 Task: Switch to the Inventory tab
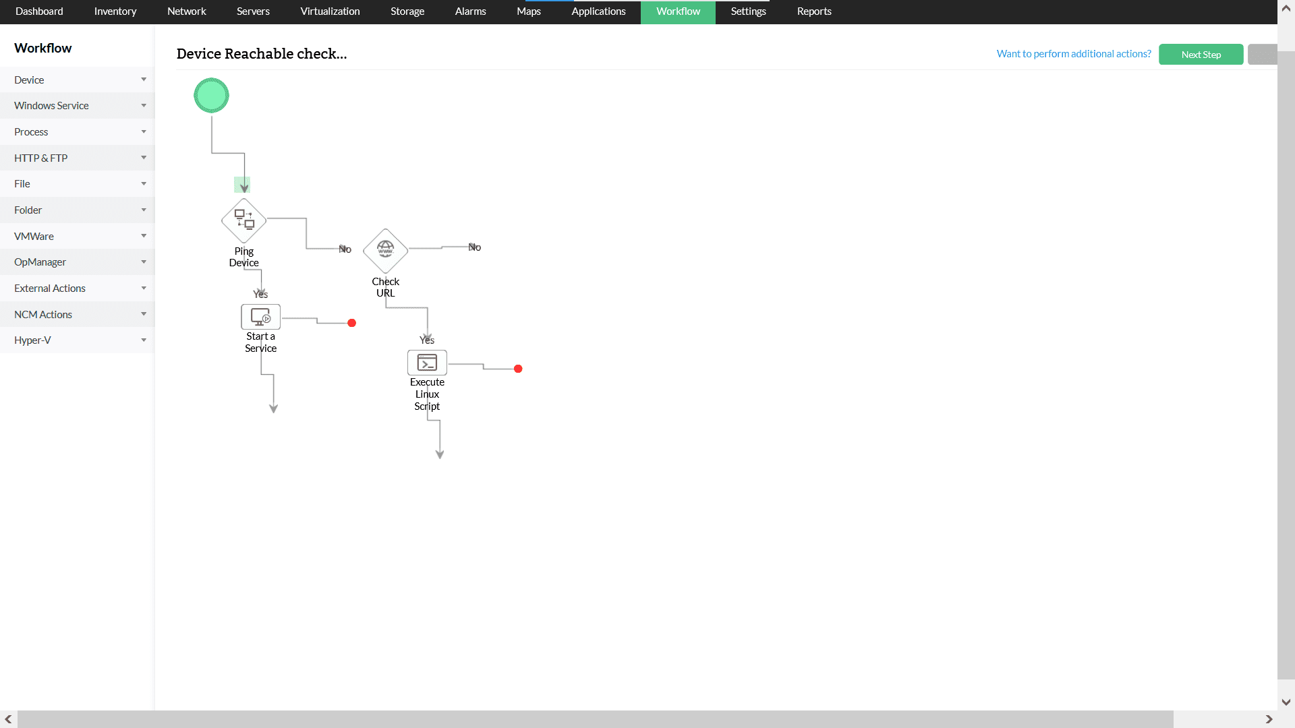[x=115, y=11]
